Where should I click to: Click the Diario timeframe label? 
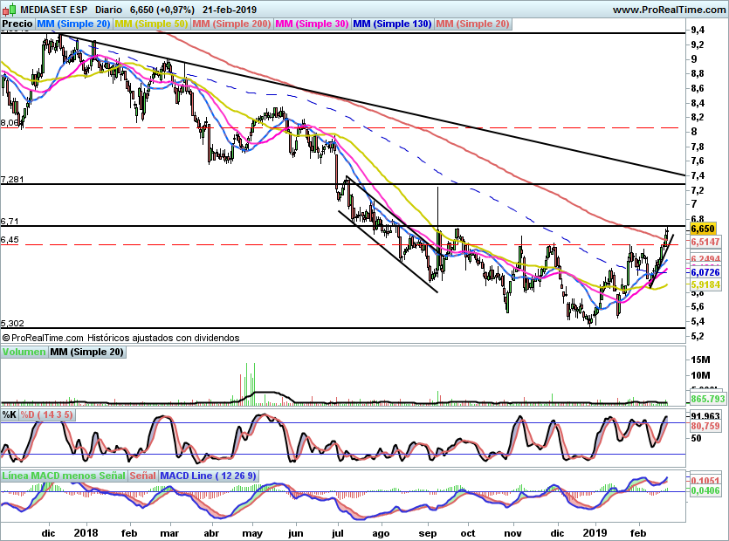point(108,10)
